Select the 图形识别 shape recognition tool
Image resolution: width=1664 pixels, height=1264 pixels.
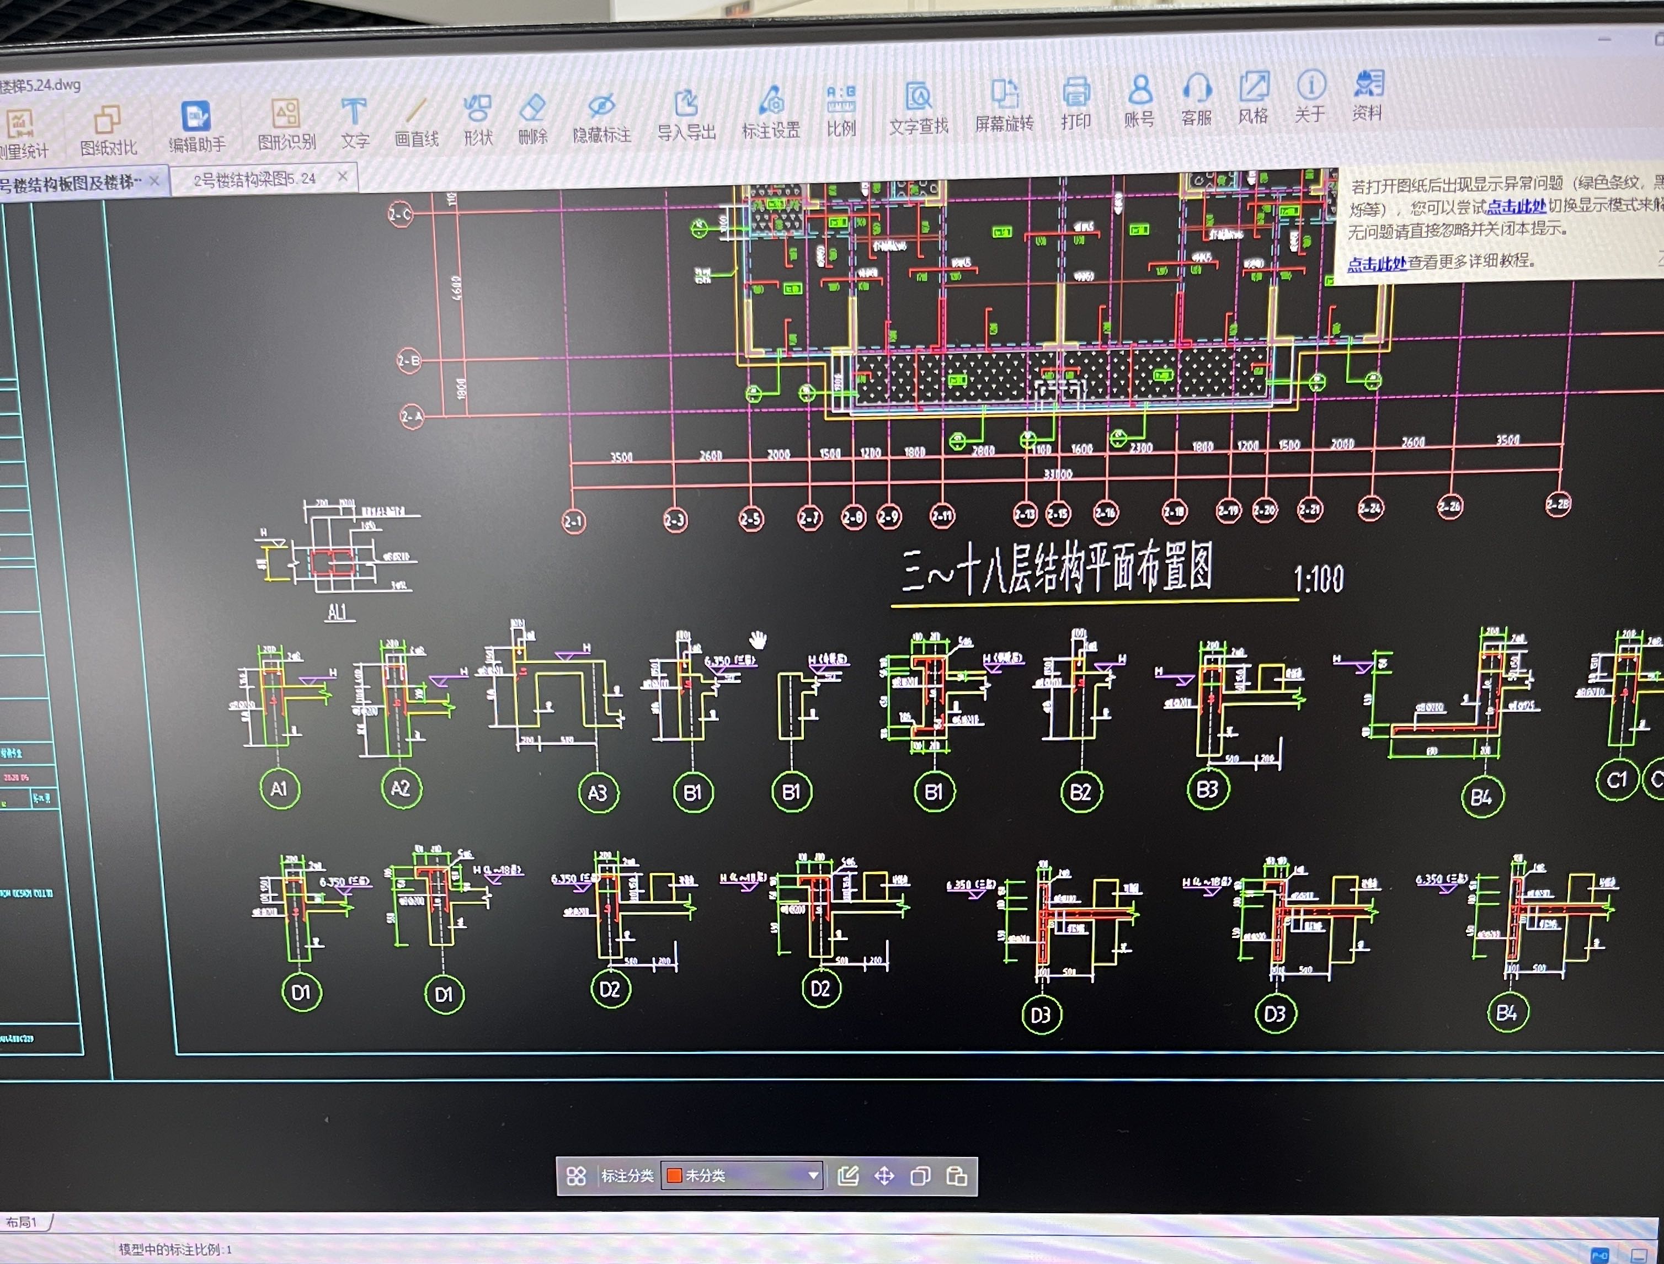point(286,124)
